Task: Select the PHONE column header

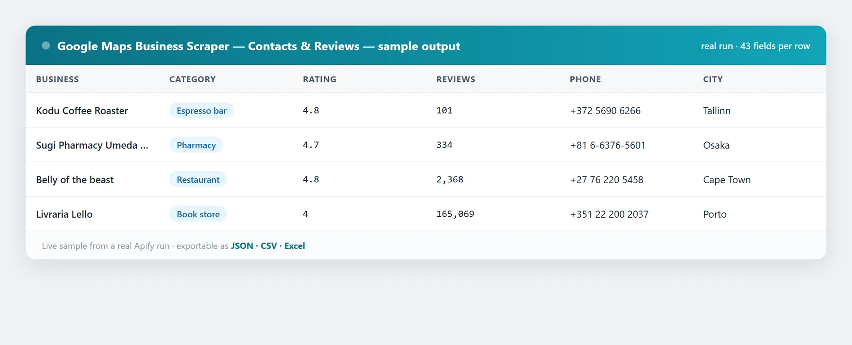Action: click(x=585, y=79)
